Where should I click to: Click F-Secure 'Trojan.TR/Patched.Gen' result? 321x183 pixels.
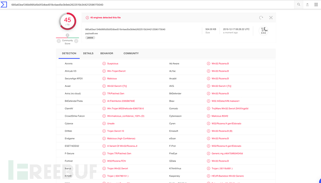(119, 153)
